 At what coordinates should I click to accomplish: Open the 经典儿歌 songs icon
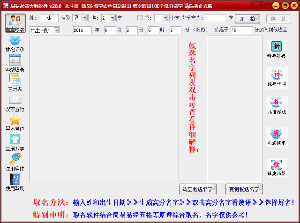(x=277, y=168)
